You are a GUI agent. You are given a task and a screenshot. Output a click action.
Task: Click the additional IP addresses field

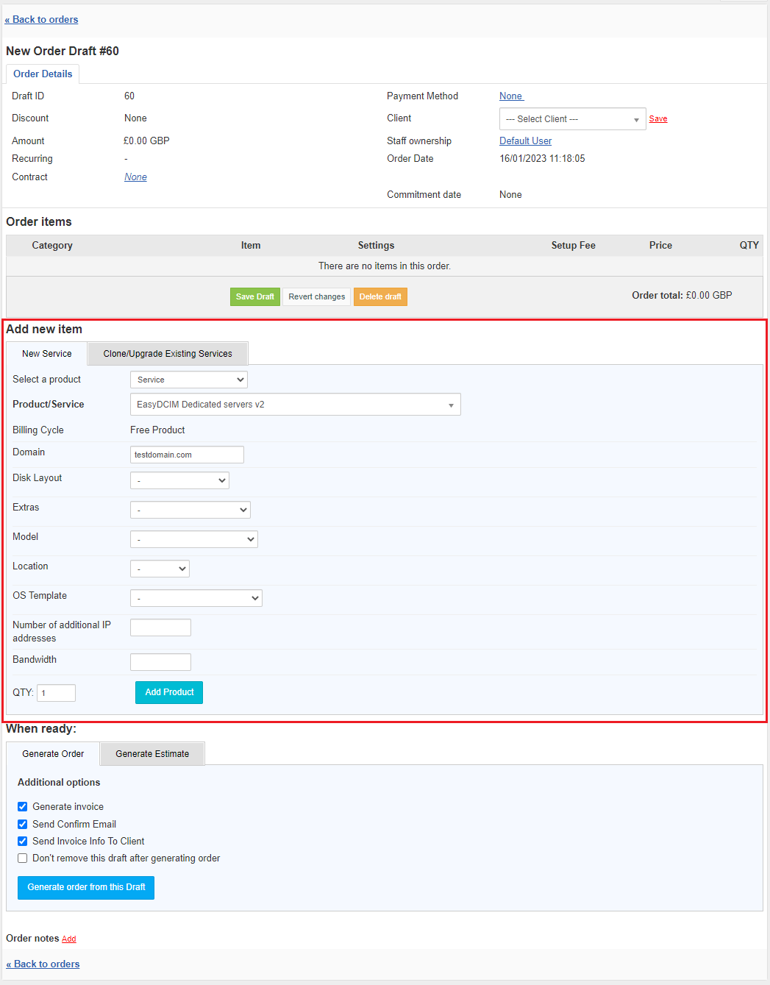[x=160, y=627]
